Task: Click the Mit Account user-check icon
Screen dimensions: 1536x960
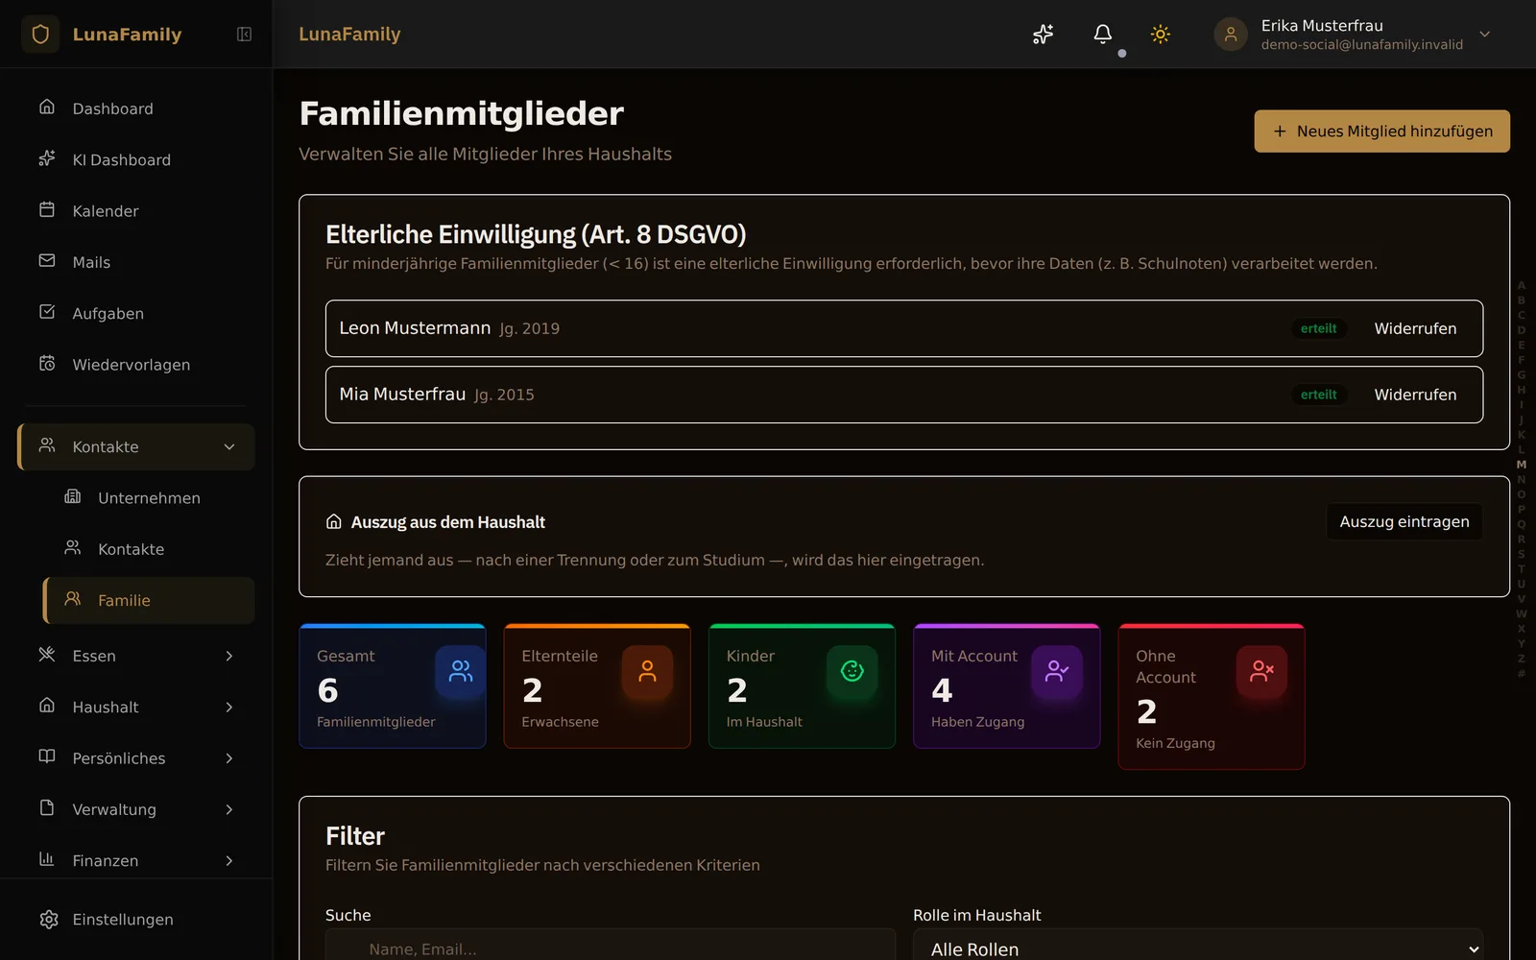Action: pyautogui.click(x=1057, y=671)
